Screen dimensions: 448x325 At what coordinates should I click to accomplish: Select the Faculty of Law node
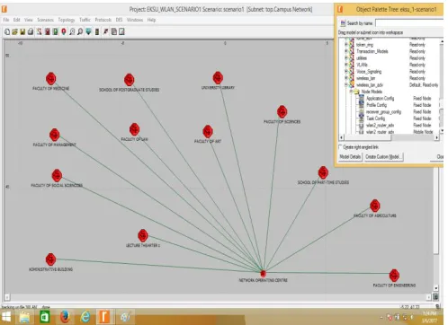pos(134,129)
